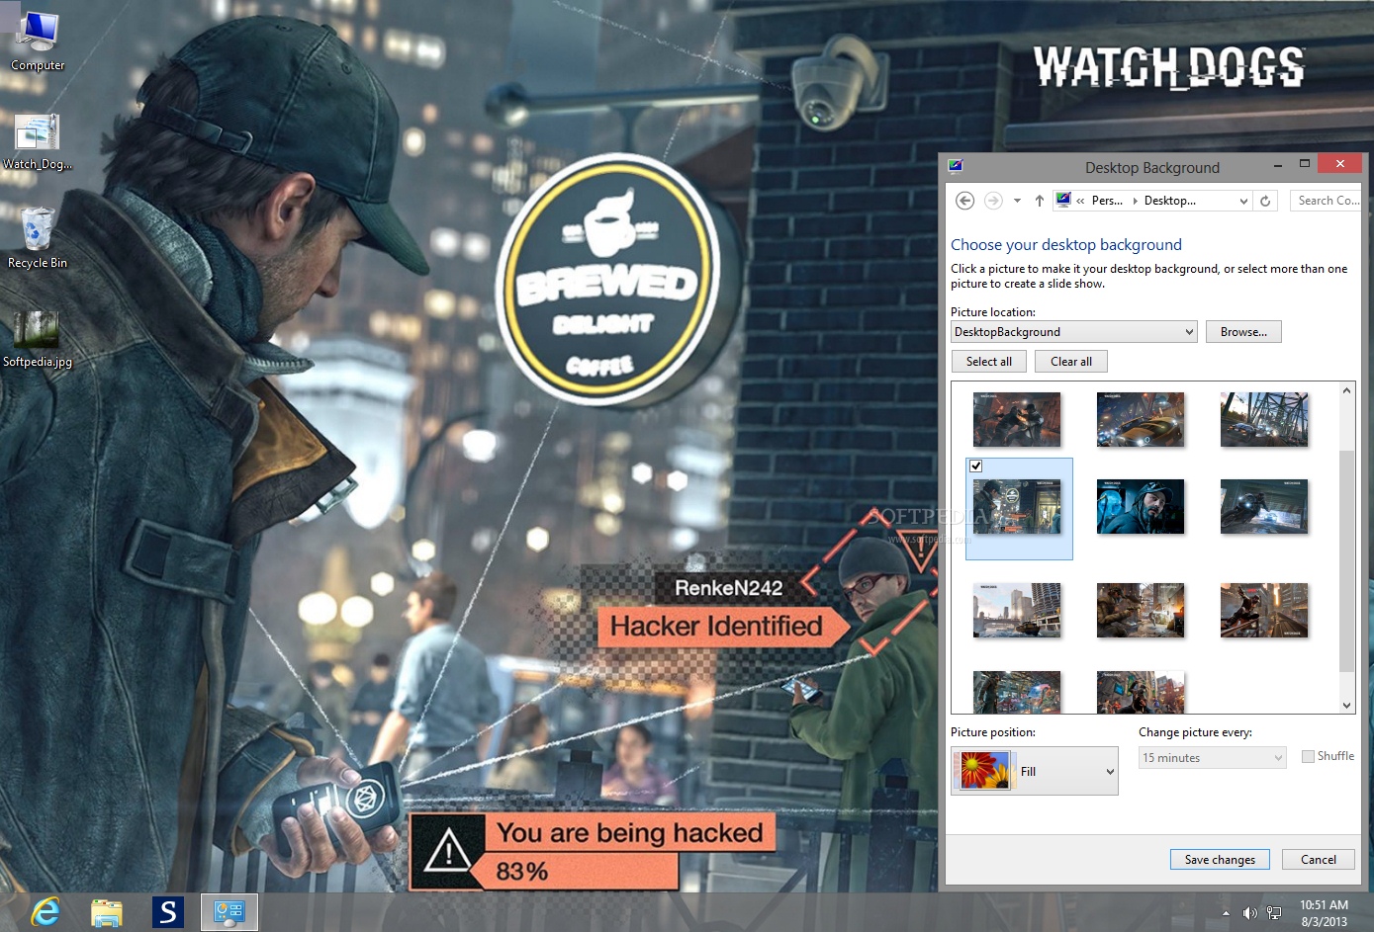
Task: Open Change picture every 15 minutes dropdown
Action: coord(1213,758)
